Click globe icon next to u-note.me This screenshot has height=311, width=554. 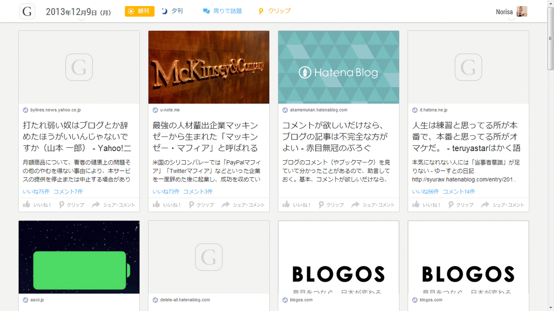point(155,110)
